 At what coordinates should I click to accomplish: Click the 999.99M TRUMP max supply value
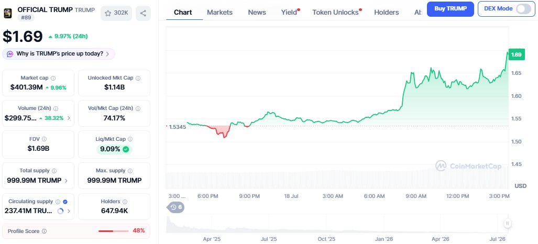click(x=114, y=180)
